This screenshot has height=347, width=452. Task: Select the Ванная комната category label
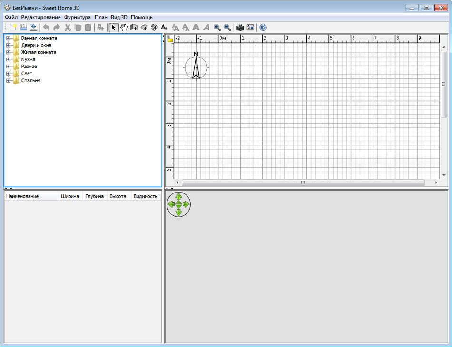[x=39, y=38]
